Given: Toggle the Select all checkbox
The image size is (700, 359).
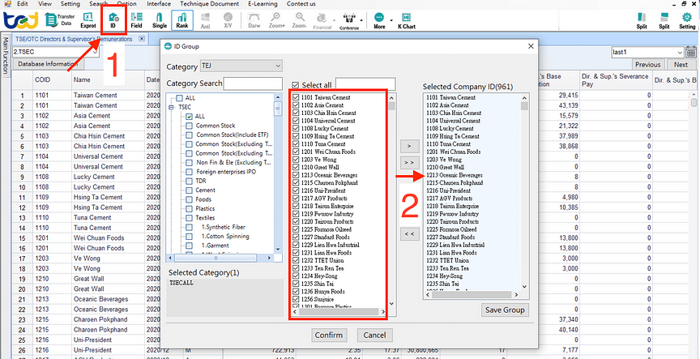Looking at the screenshot, I should 295,85.
